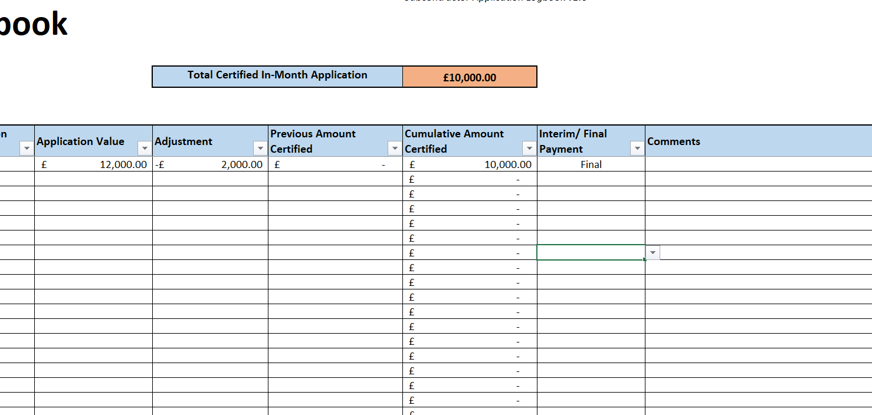The width and height of the screenshot is (872, 415).
Task: Select the empty Interim/Final cell below Final
Action: pyautogui.click(x=591, y=179)
